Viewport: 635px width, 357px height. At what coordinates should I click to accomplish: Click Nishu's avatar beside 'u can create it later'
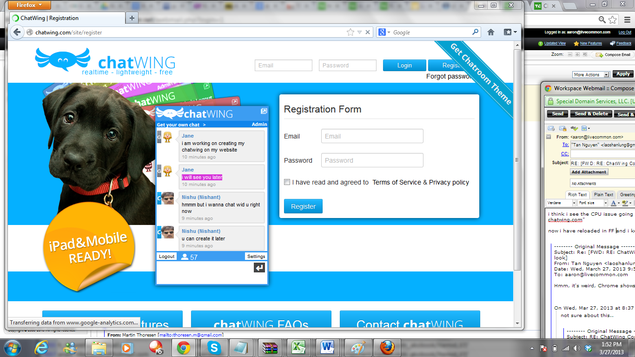coord(168,232)
